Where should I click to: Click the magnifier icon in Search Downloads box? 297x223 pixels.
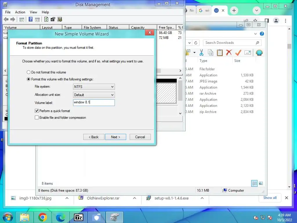257,43
